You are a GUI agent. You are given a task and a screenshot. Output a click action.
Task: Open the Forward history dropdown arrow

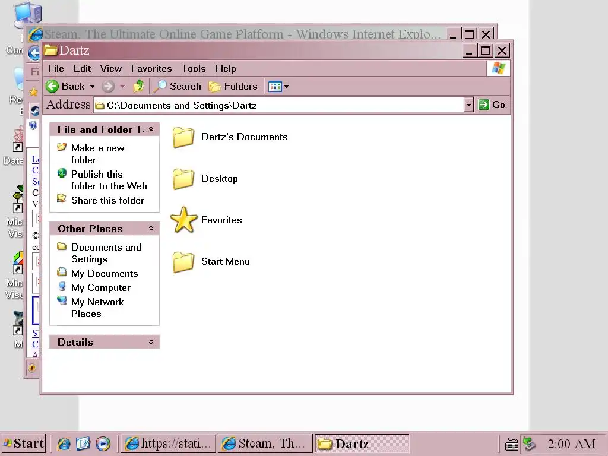pos(122,86)
